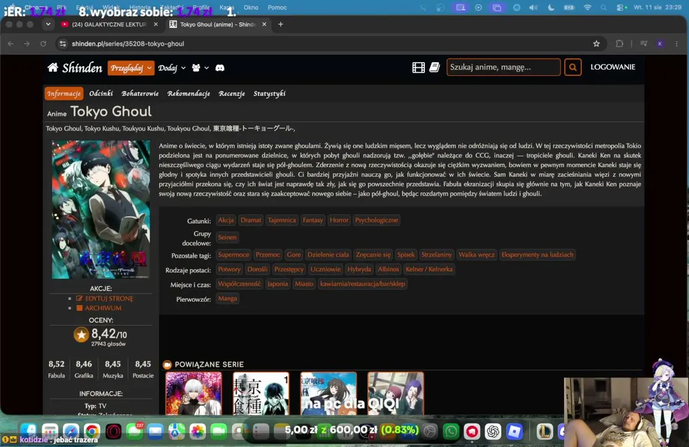
Task: Open the Rekomendacje tab
Action: click(188, 94)
